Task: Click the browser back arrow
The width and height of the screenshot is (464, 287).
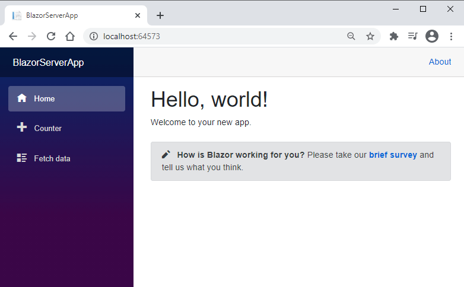Action: point(13,36)
